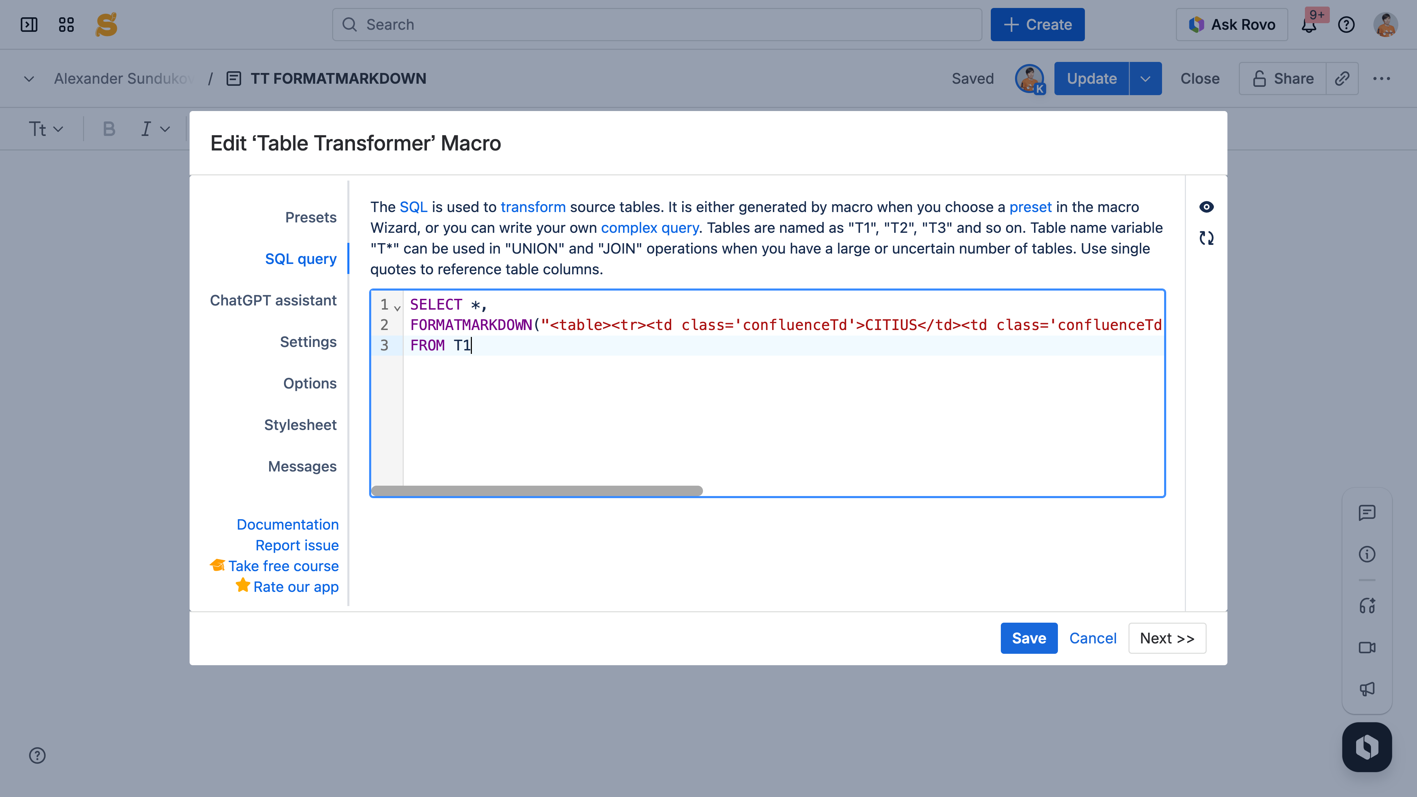Expand the Update button dropdown arrow

click(x=1145, y=79)
